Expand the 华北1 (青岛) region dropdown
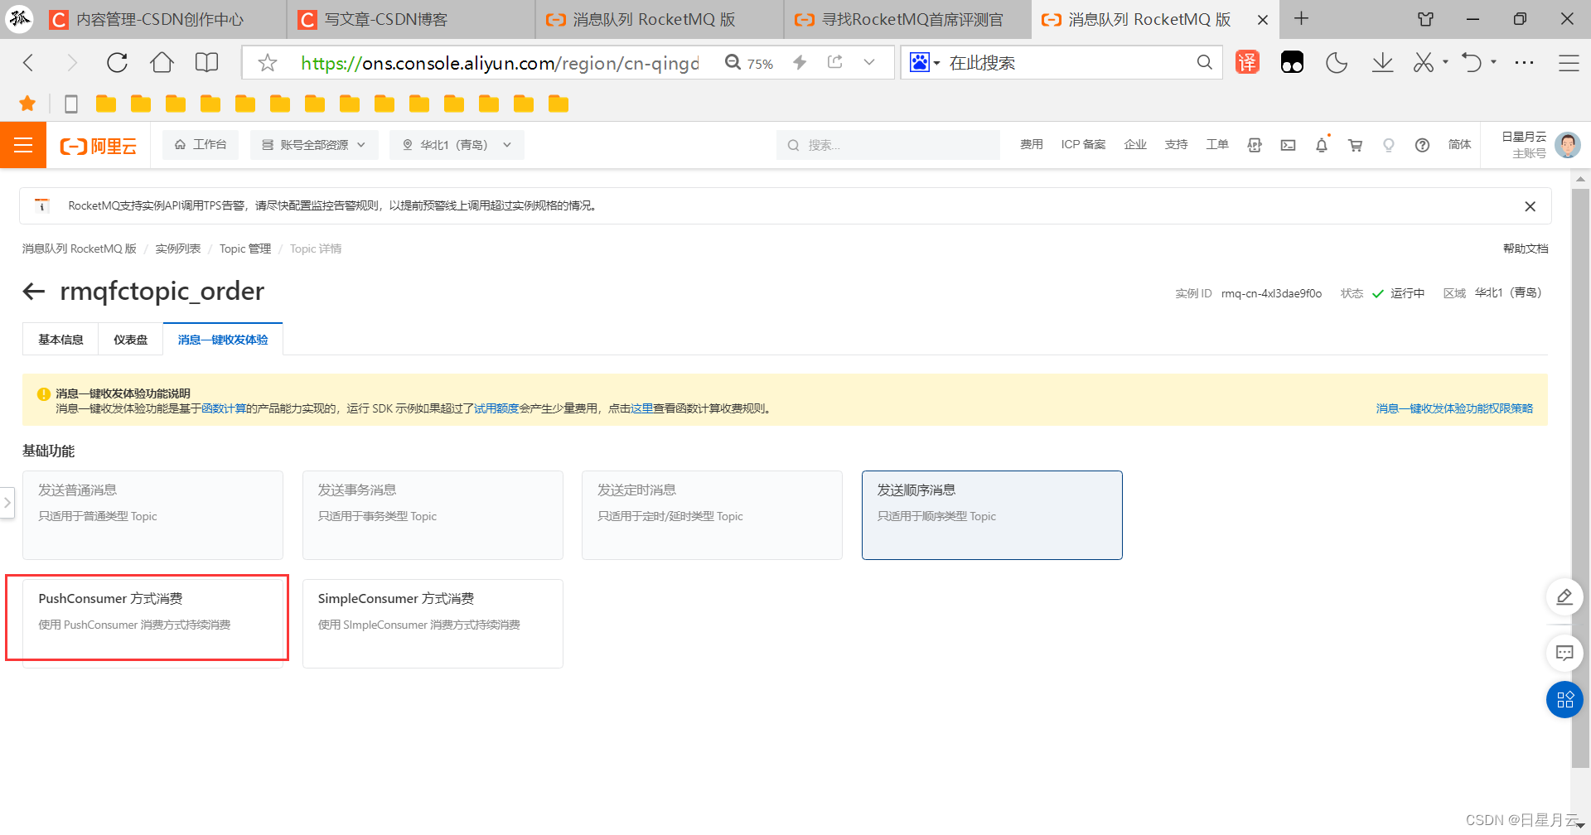1591x835 pixels. (x=457, y=145)
